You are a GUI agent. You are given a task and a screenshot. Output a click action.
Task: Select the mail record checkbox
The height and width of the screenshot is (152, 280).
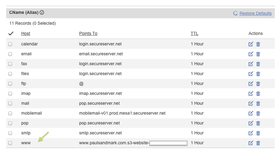click(x=10, y=103)
